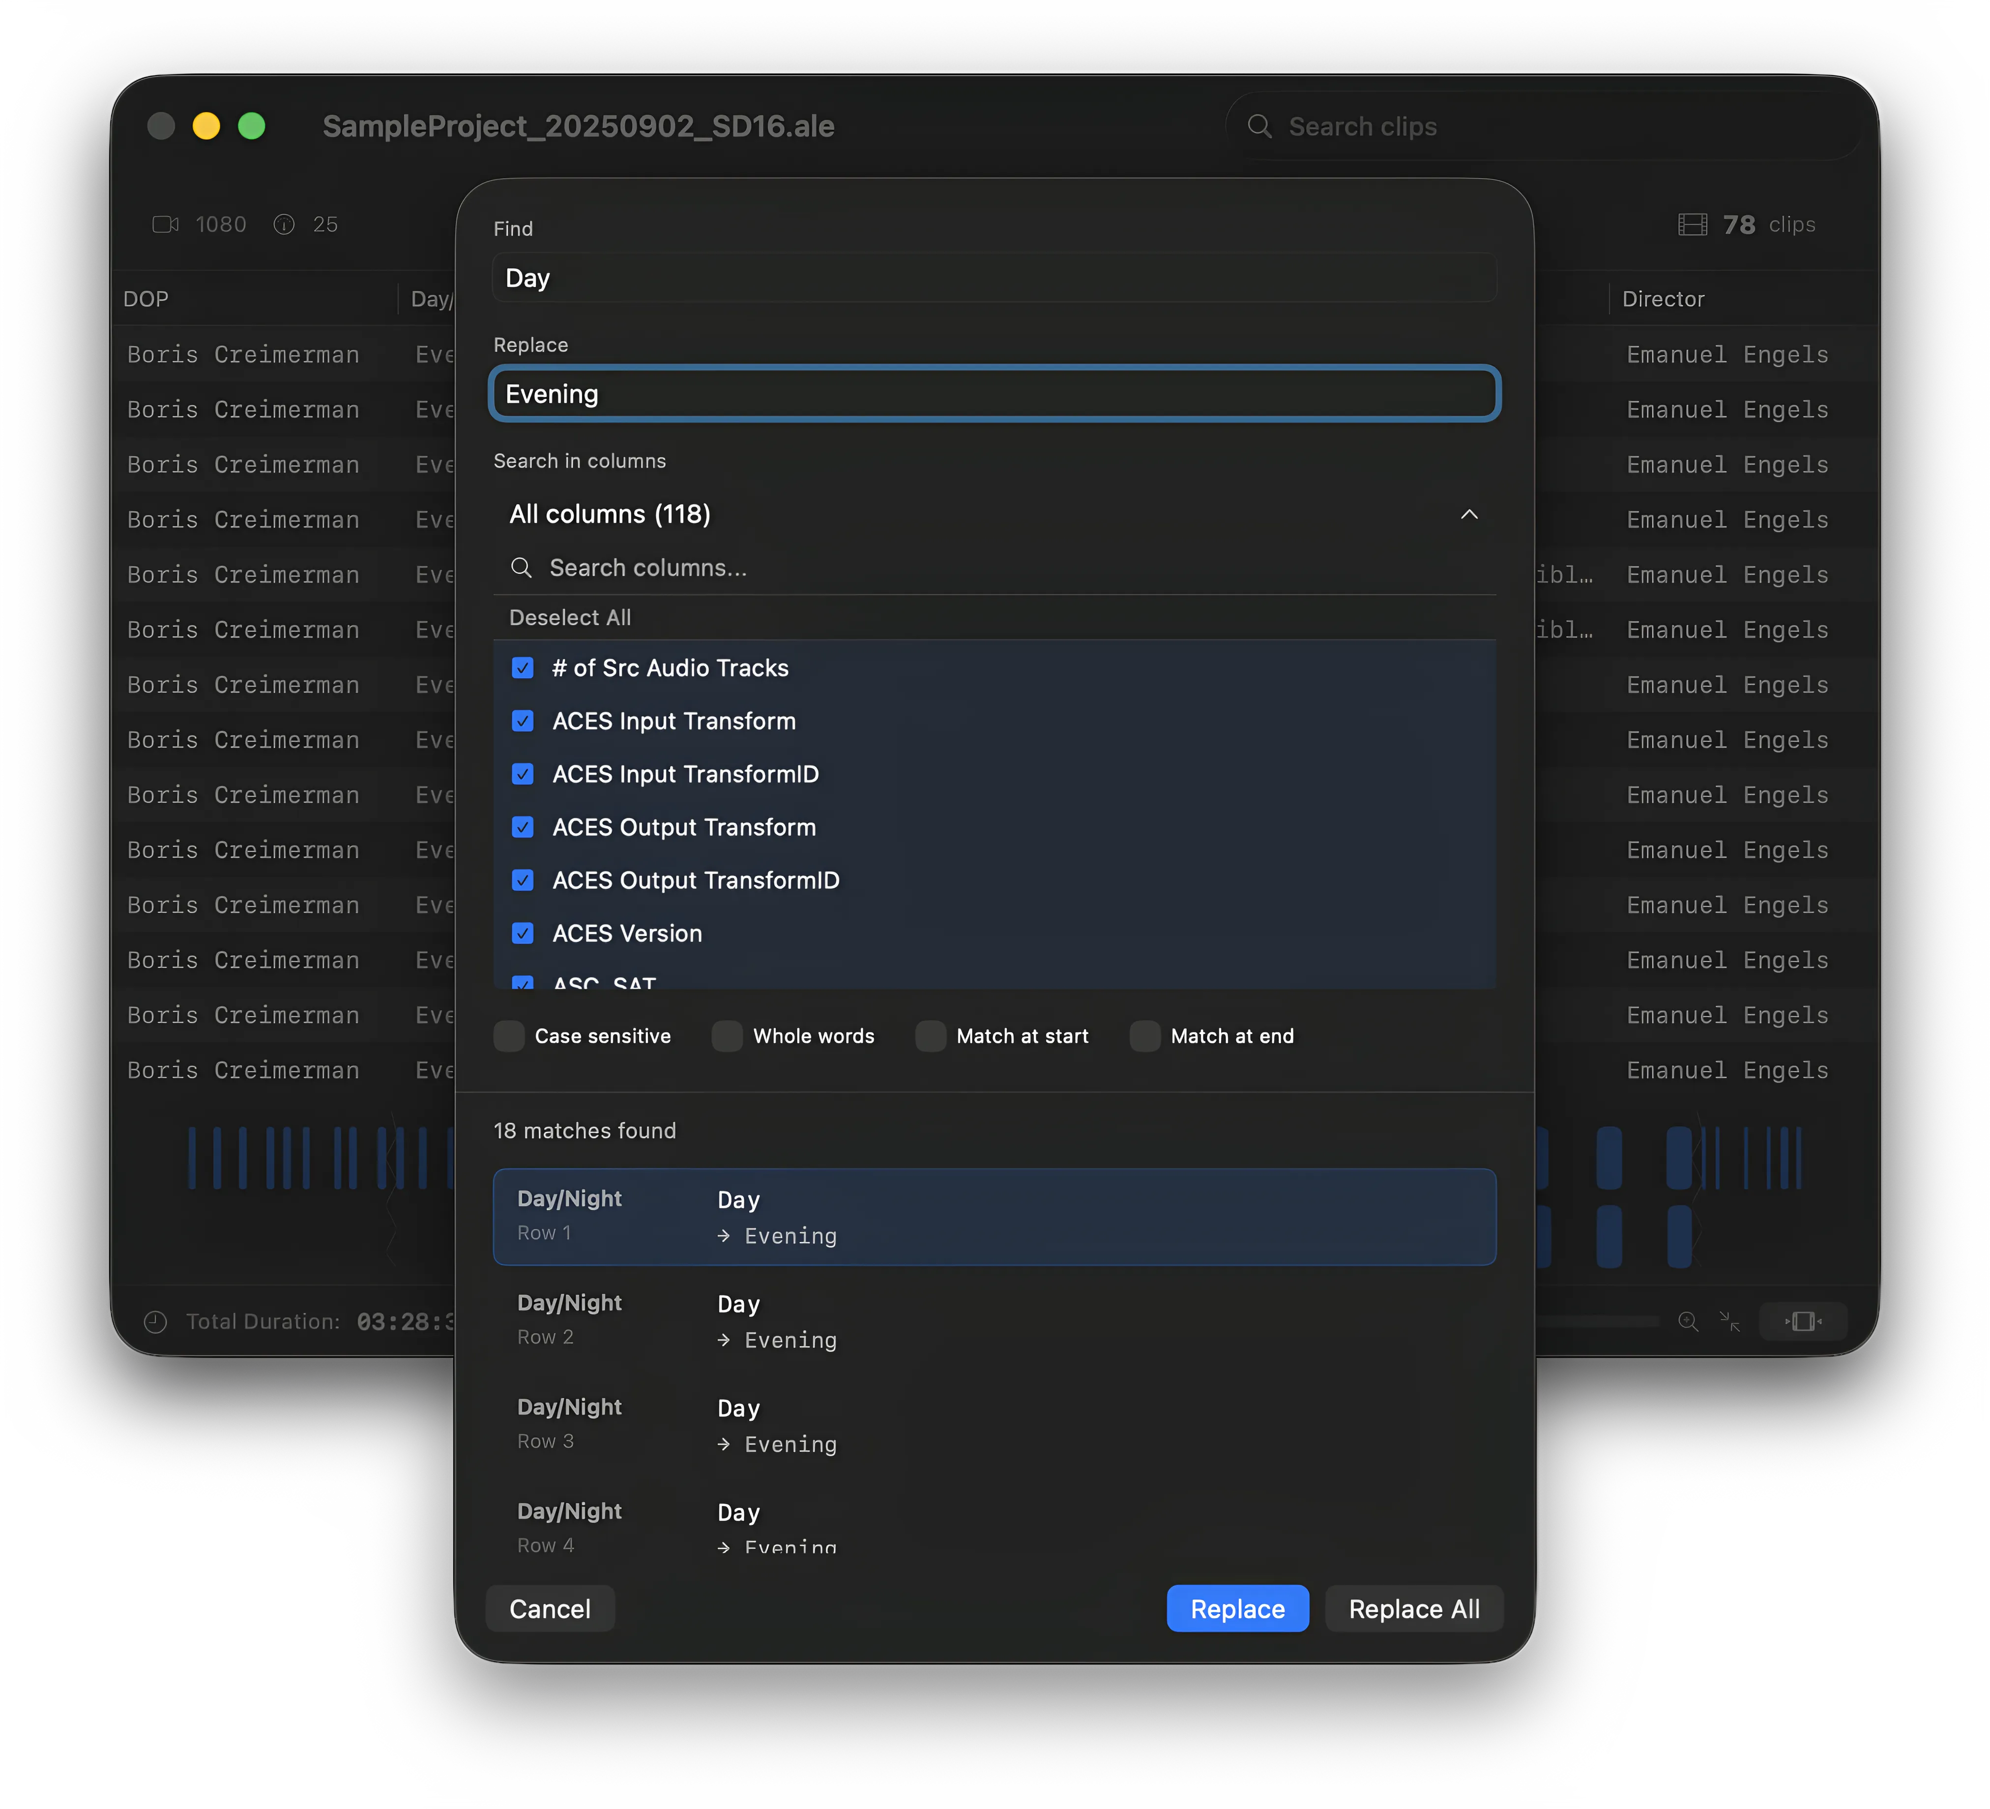Collapse the All columns (118) list
Screen dimensions: 1990x1809
point(1470,514)
